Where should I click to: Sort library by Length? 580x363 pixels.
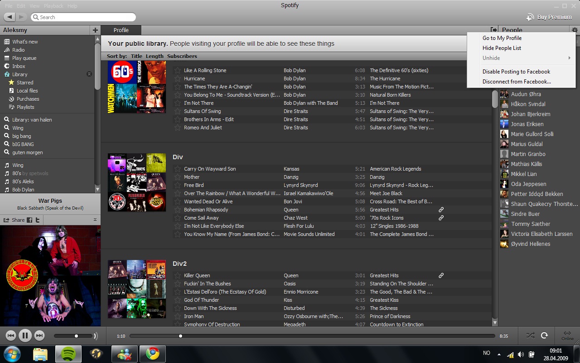[x=155, y=56]
